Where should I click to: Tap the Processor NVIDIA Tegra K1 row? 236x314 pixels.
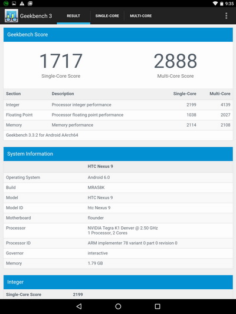point(118,230)
